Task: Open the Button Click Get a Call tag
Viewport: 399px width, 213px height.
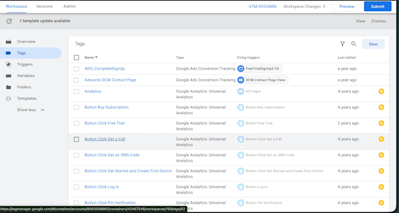Action: [x=105, y=139]
